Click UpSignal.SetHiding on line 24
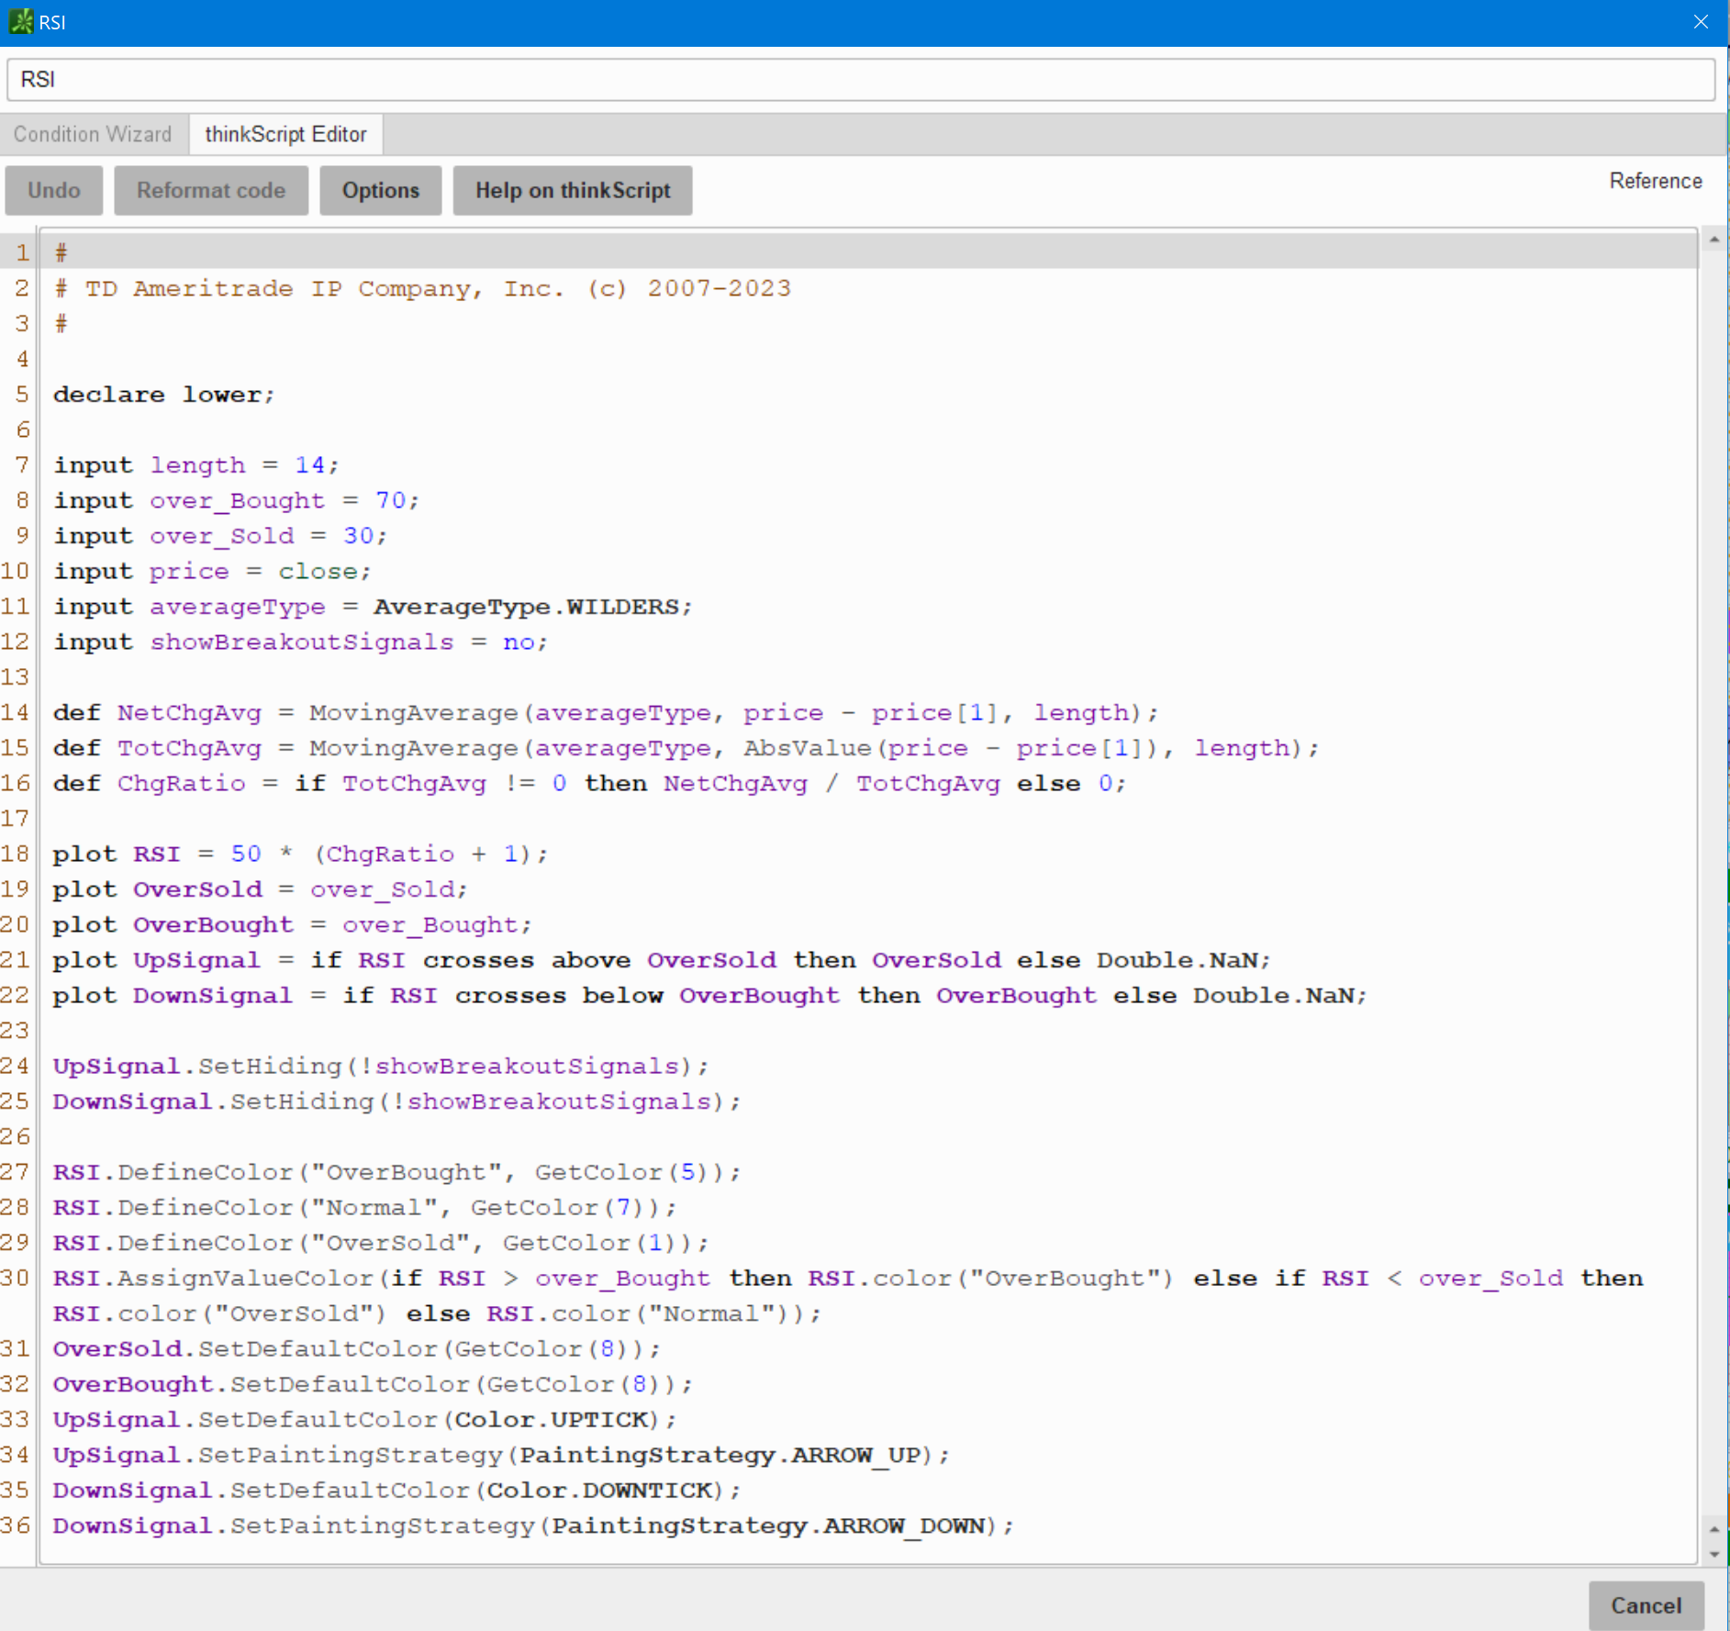1730x1631 pixels. tap(197, 1066)
